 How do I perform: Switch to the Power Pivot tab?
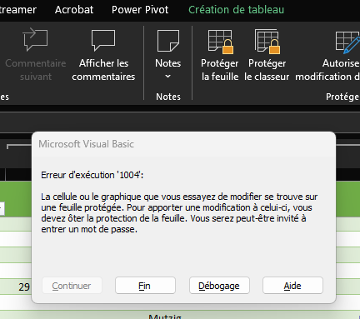[x=140, y=10]
